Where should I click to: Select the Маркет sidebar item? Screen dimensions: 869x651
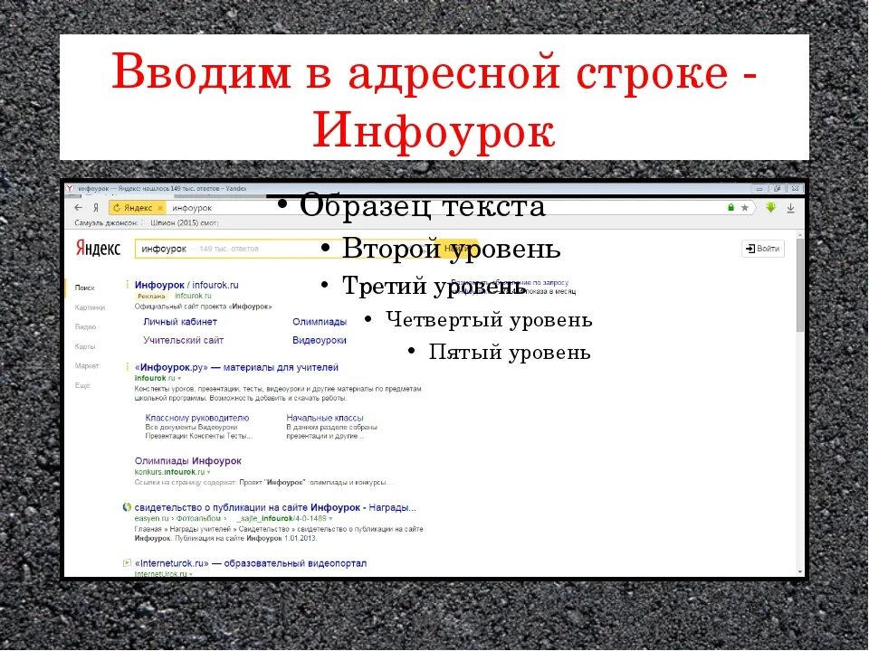[x=87, y=366]
